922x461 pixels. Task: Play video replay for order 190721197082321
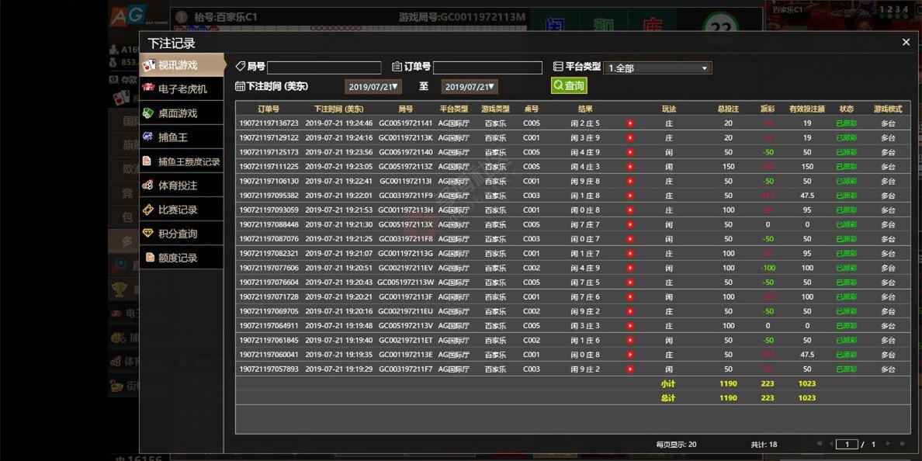(x=629, y=254)
